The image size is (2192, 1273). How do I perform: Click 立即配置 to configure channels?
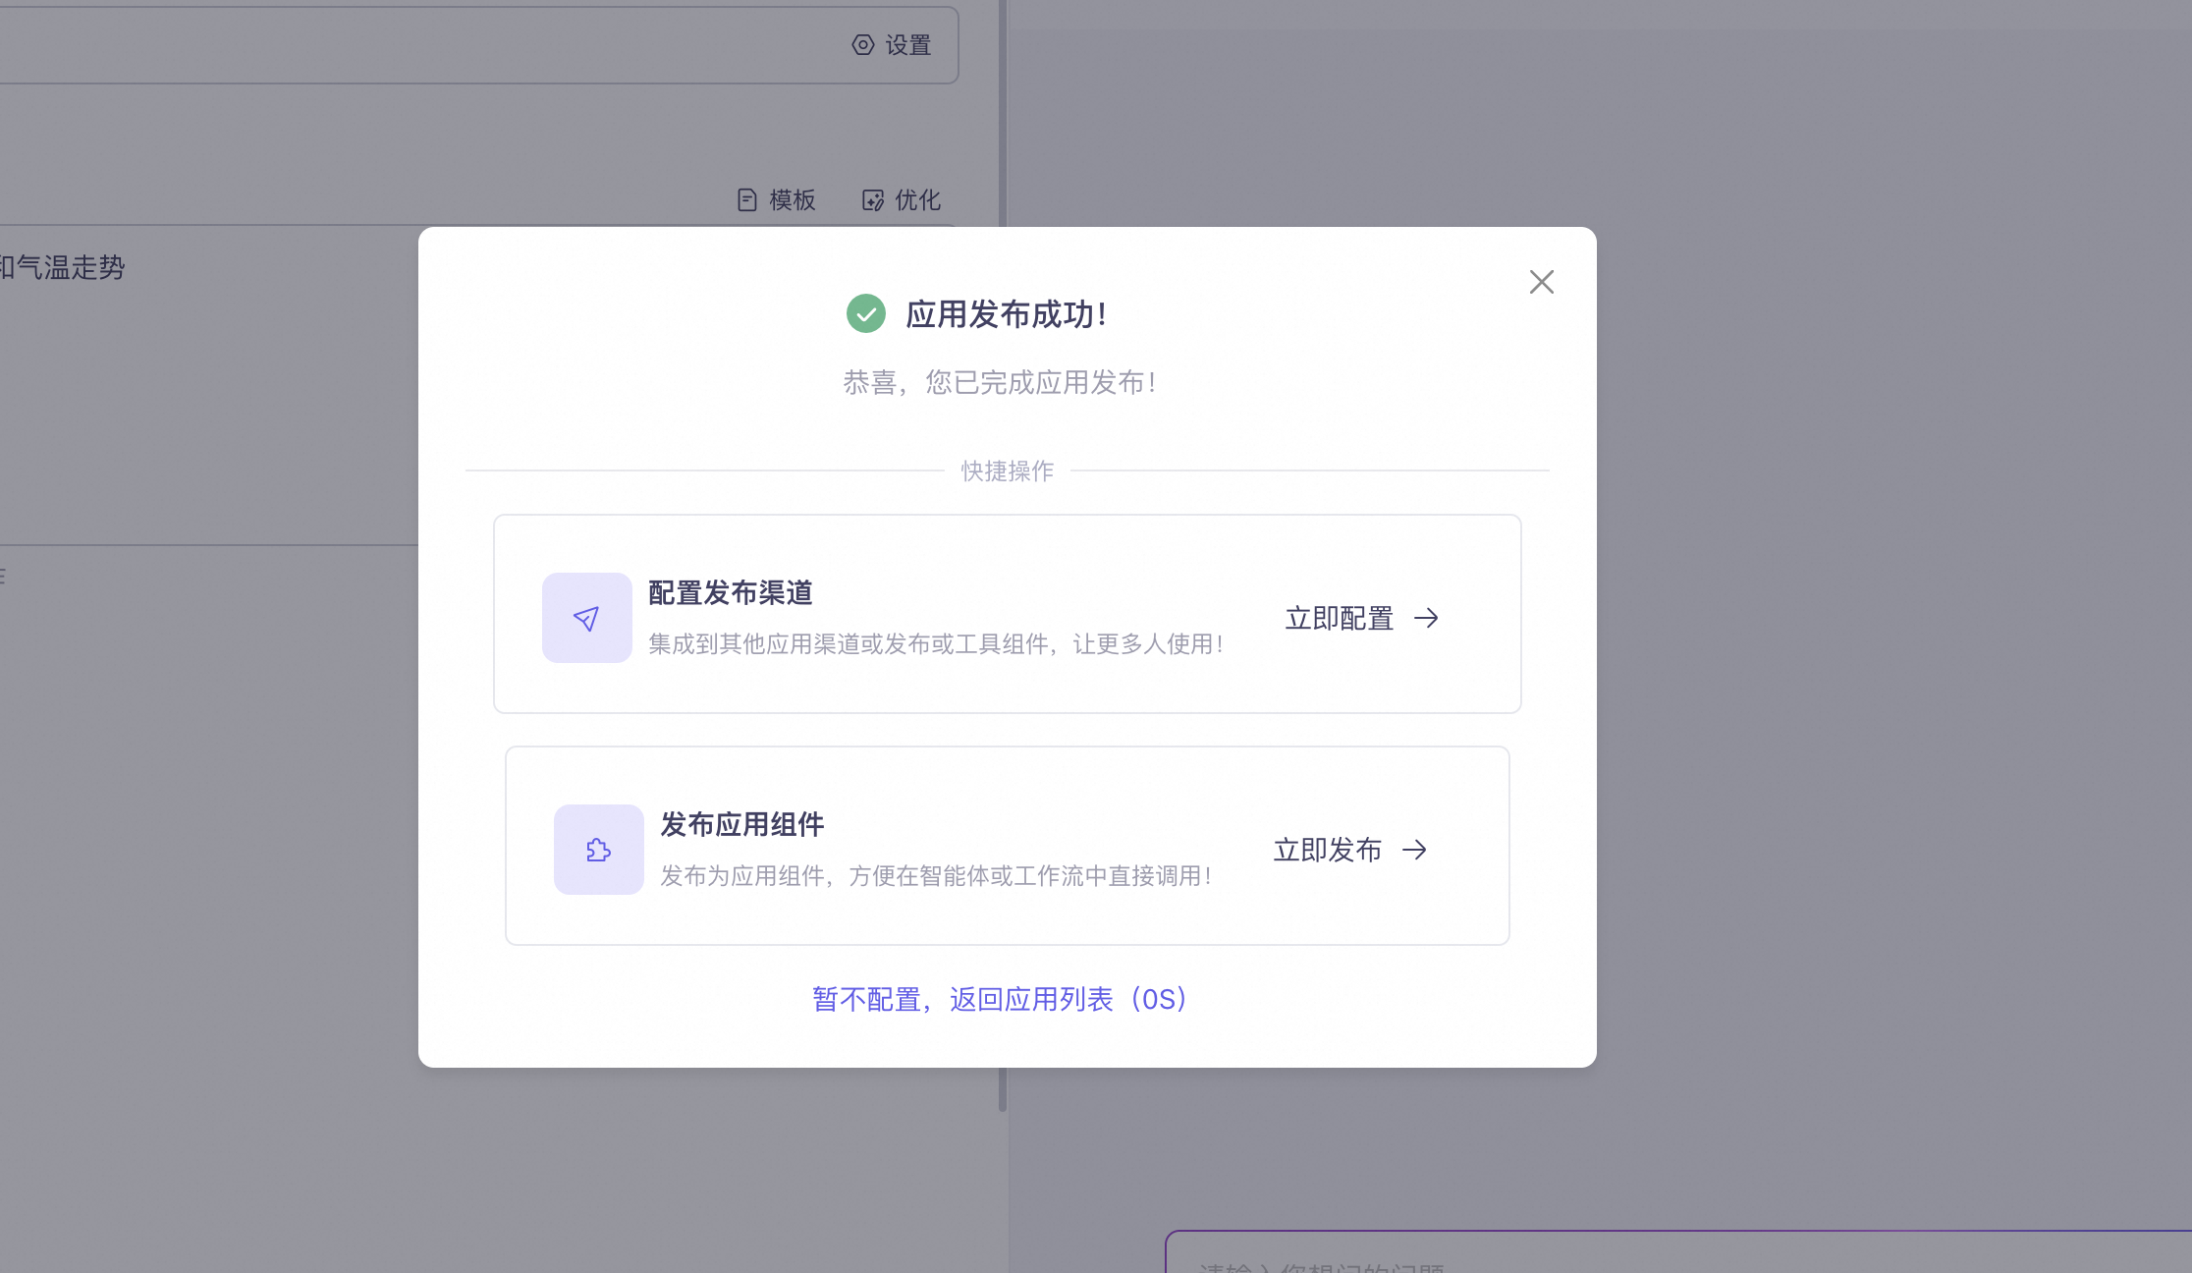point(1340,618)
